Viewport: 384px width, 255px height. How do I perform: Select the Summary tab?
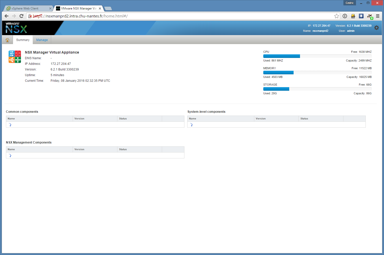pos(23,40)
